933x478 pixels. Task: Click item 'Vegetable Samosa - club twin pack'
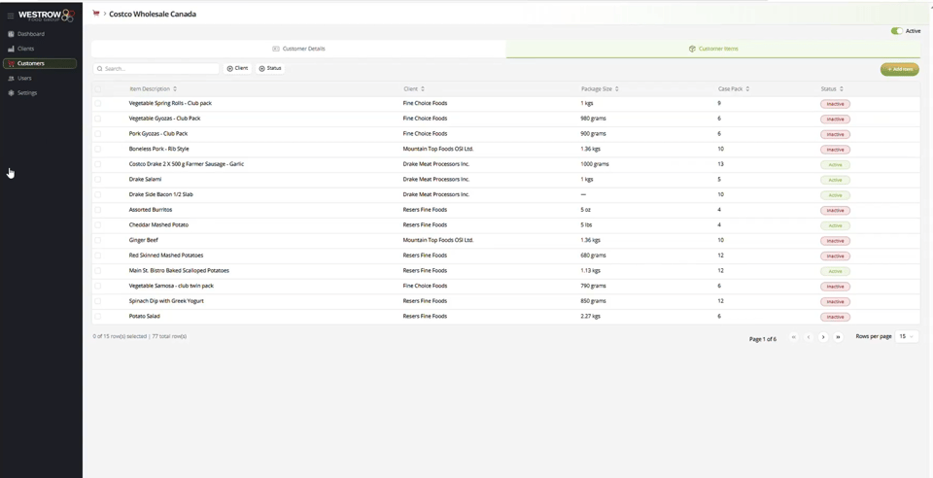(171, 286)
